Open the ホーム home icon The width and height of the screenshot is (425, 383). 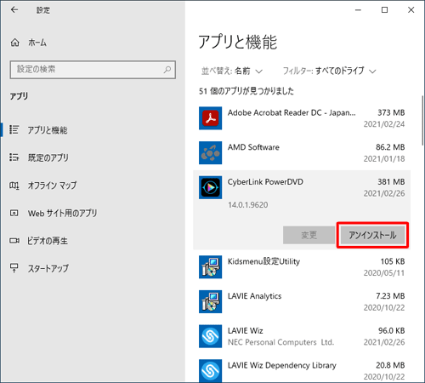click(x=14, y=43)
